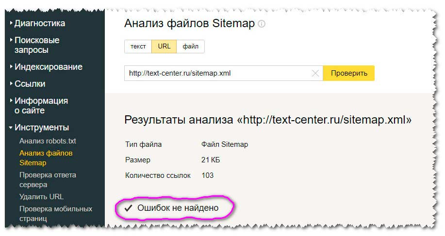Collapse the Инструменты section
The image size is (445, 236).
(41, 127)
